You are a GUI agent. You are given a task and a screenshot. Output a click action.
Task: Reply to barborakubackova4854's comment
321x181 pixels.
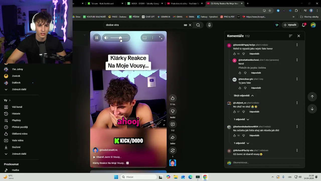(x=254, y=135)
